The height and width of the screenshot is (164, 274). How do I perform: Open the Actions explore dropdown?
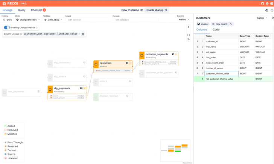coord(184,20)
